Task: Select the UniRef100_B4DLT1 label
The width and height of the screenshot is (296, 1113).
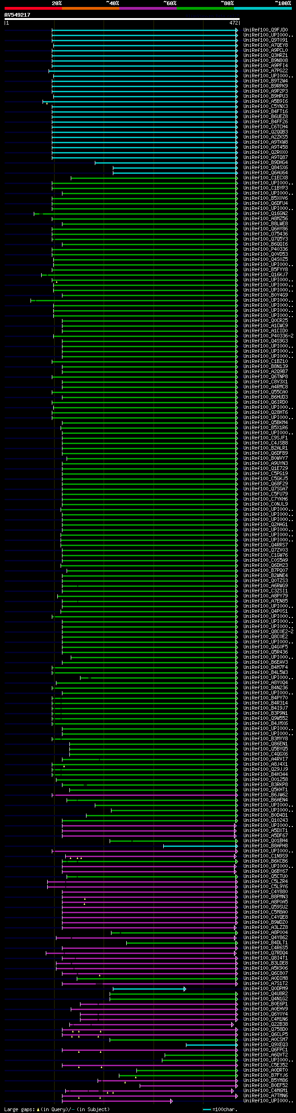Action: click(265, 943)
